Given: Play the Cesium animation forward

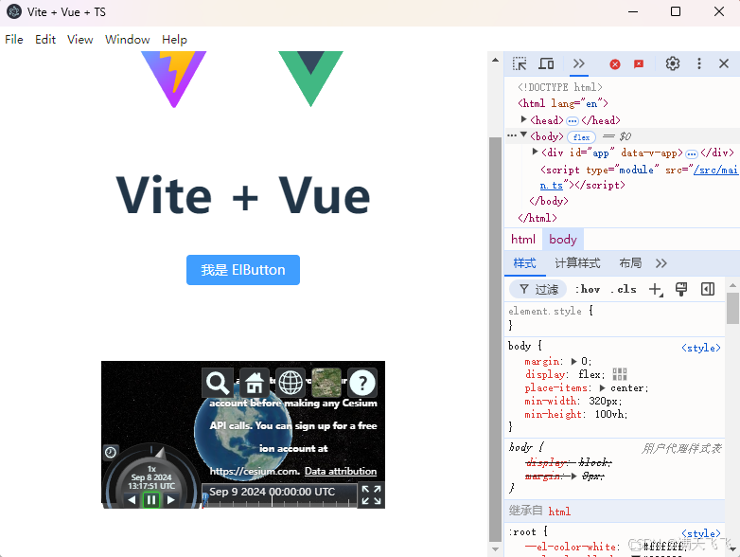Looking at the screenshot, I should click(171, 500).
